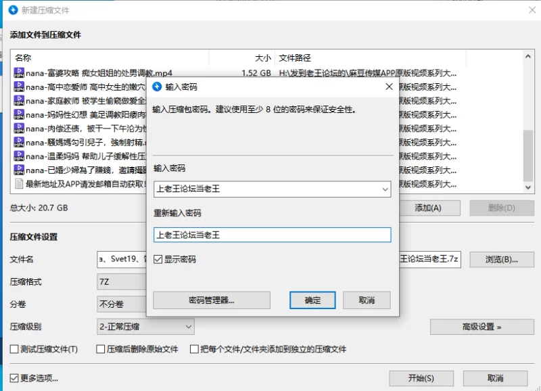The image size is (541, 391).
Task: Expand the 输入密码 combo box dropdown arrow
Action: (x=385, y=189)
